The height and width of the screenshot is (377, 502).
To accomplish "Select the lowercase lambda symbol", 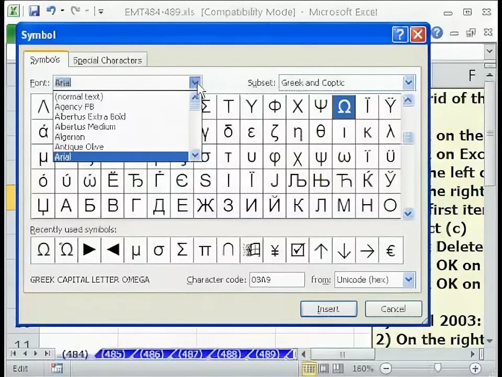I will click(x=390, y=132).
